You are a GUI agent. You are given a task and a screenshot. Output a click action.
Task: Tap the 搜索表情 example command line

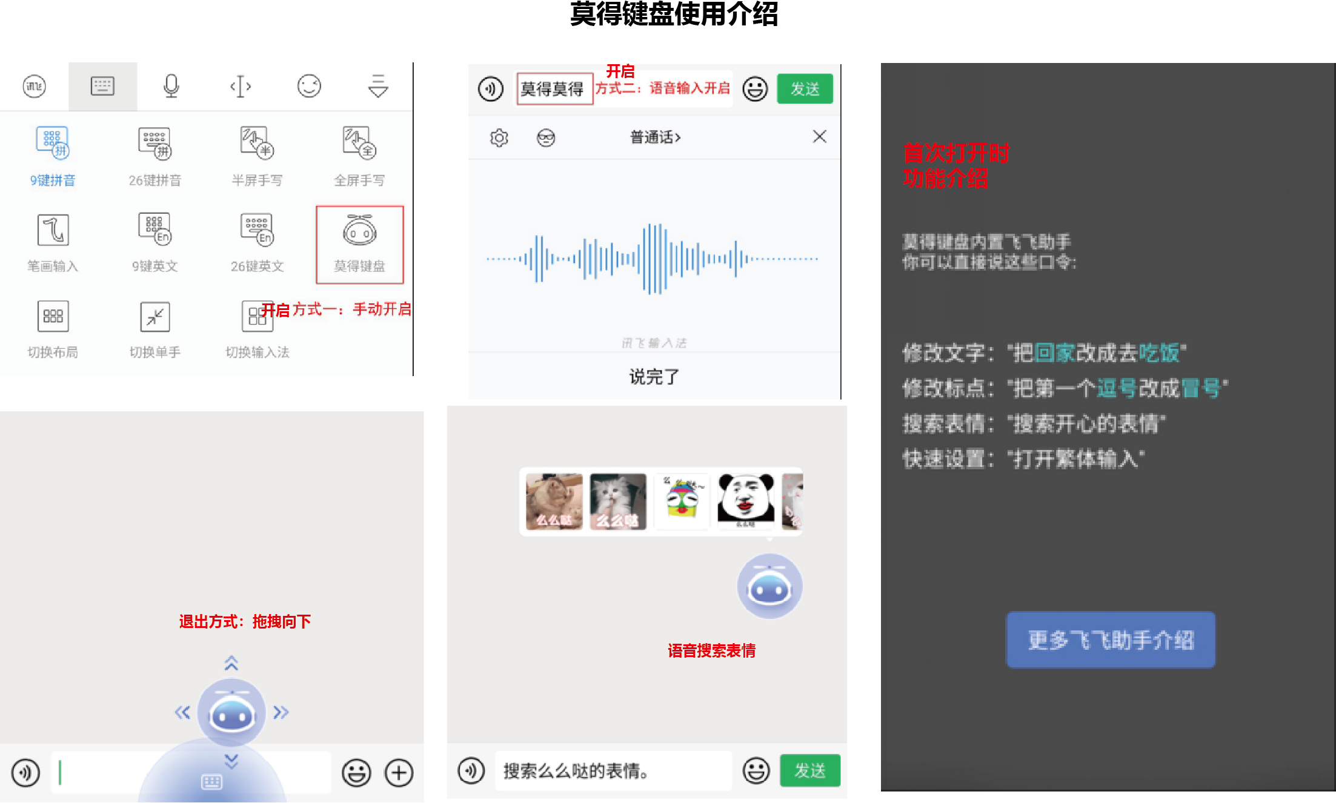(1034, 423)
